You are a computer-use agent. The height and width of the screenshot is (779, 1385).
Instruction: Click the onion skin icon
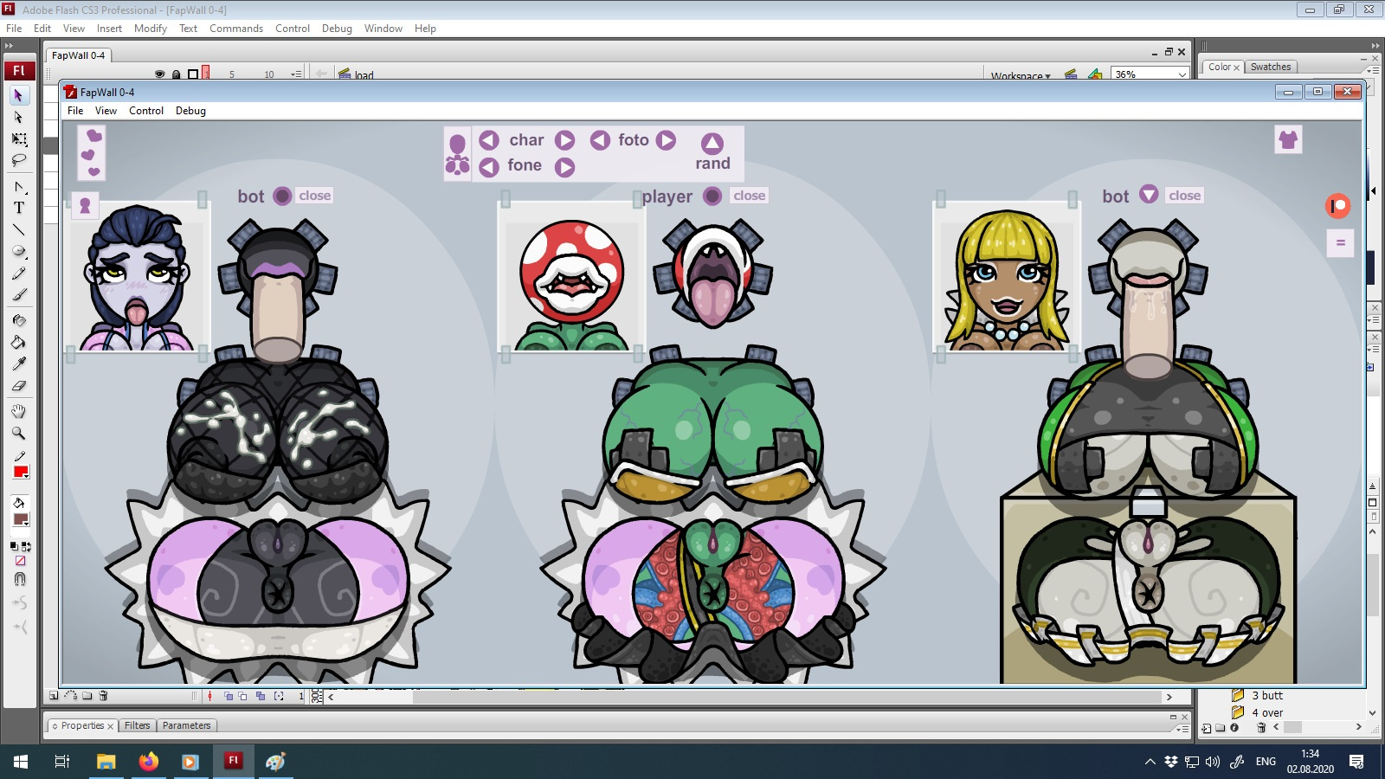point(229,696)
